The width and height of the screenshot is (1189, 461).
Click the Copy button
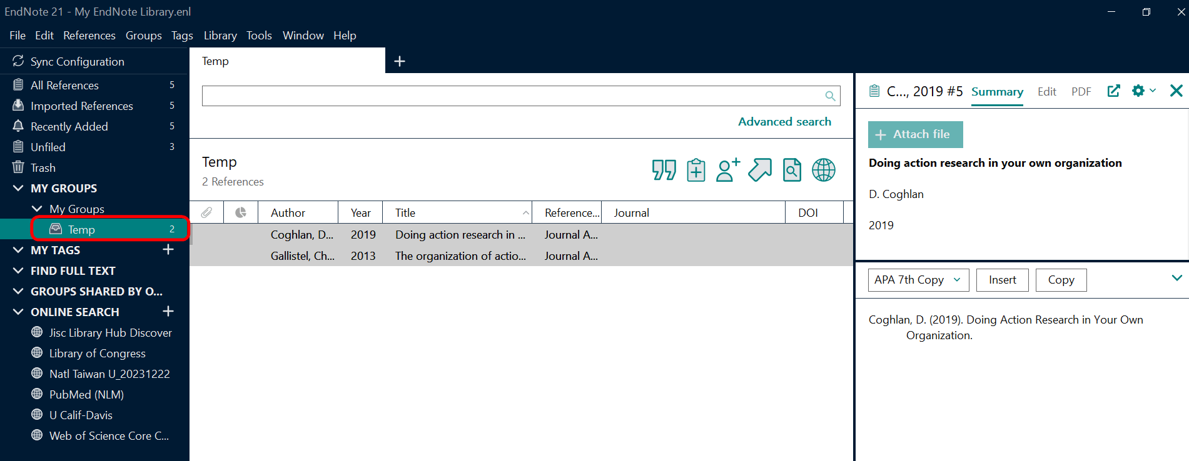pos(1061,280)
